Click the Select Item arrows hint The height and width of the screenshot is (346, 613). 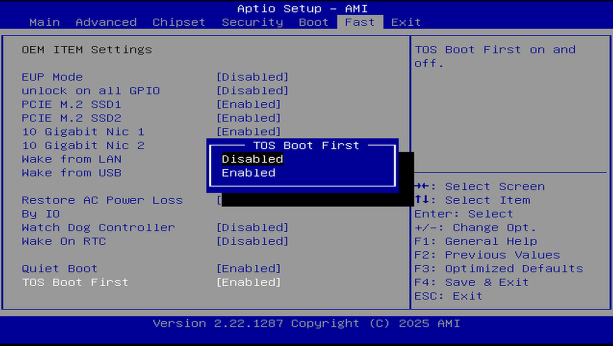pyautogui.click(x=472, y=200)
